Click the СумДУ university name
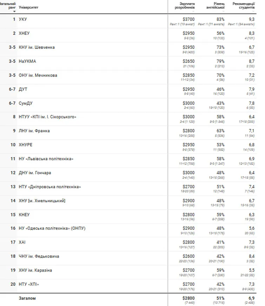The width and height of the screenshot is (265, 306). coord(26,103)
